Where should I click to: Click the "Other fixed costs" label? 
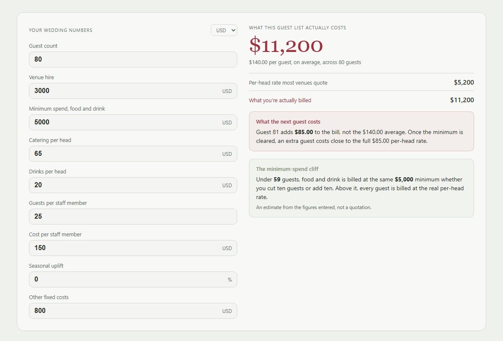pos(49,297)
